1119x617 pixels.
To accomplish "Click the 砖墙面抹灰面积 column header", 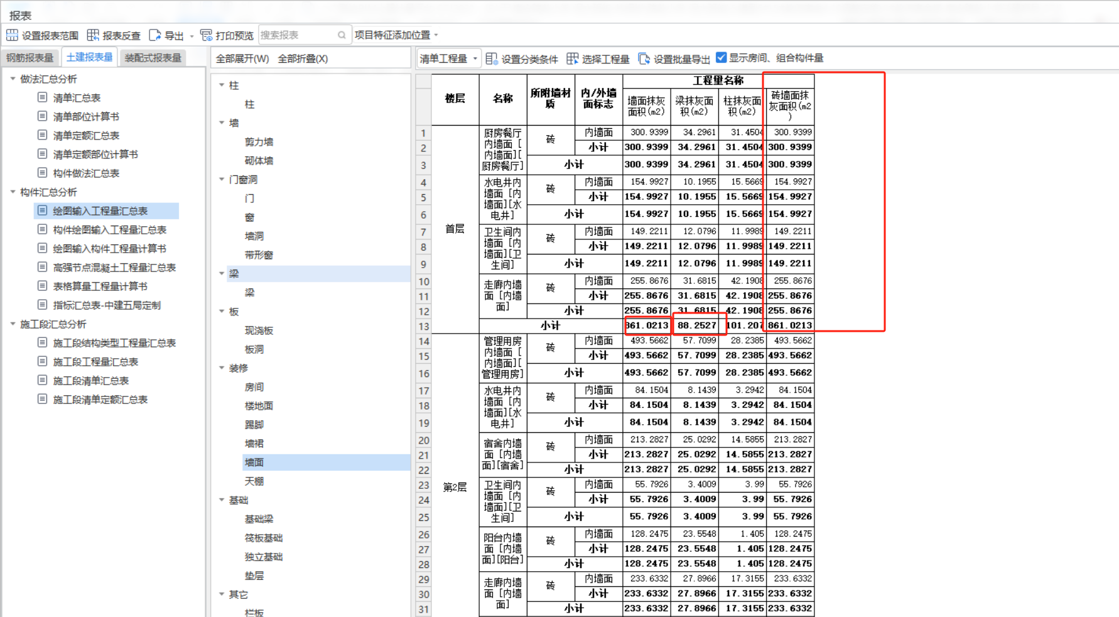I will click(x=790, y=106).
